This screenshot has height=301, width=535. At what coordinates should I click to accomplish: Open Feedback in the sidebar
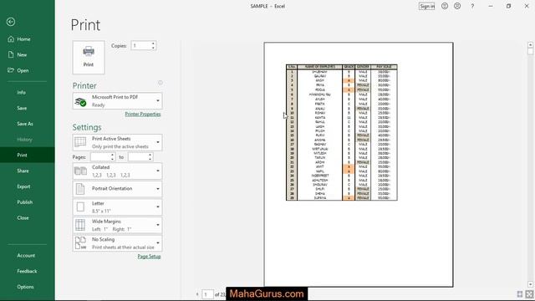point(28,271)
